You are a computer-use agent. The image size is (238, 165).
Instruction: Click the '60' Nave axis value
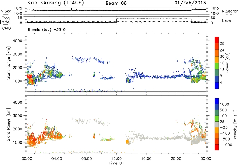click(213, 18)
